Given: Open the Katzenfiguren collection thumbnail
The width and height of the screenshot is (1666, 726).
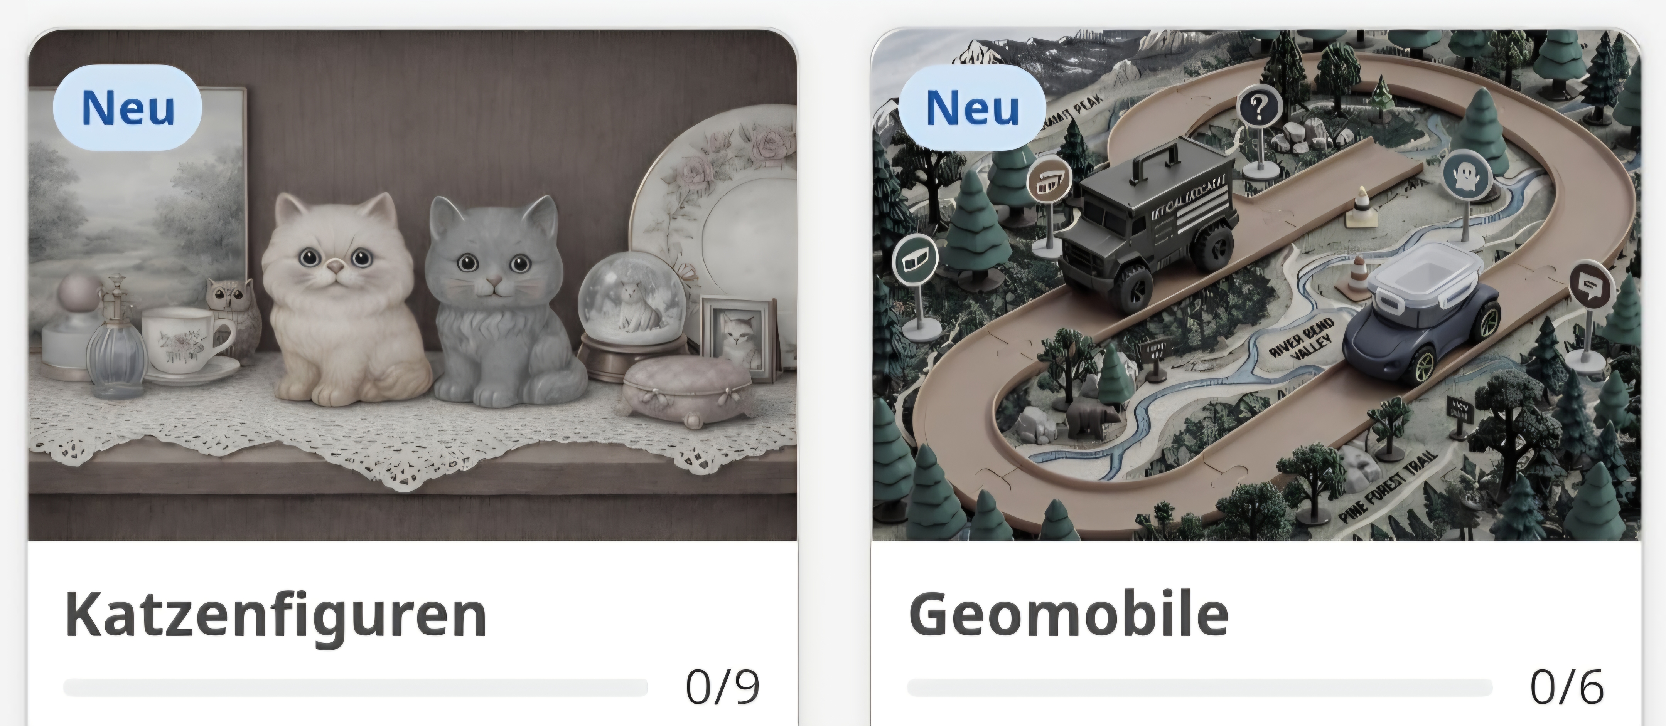Looking at the screenshot, I should pos(413,285).
